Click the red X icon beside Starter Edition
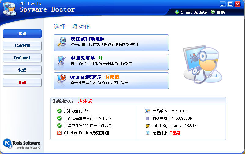Screen dimensions: 245x154 point(59,133)
